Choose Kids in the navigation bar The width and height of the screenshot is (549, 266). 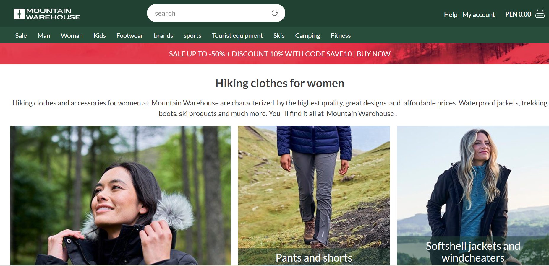click(99, 36)
